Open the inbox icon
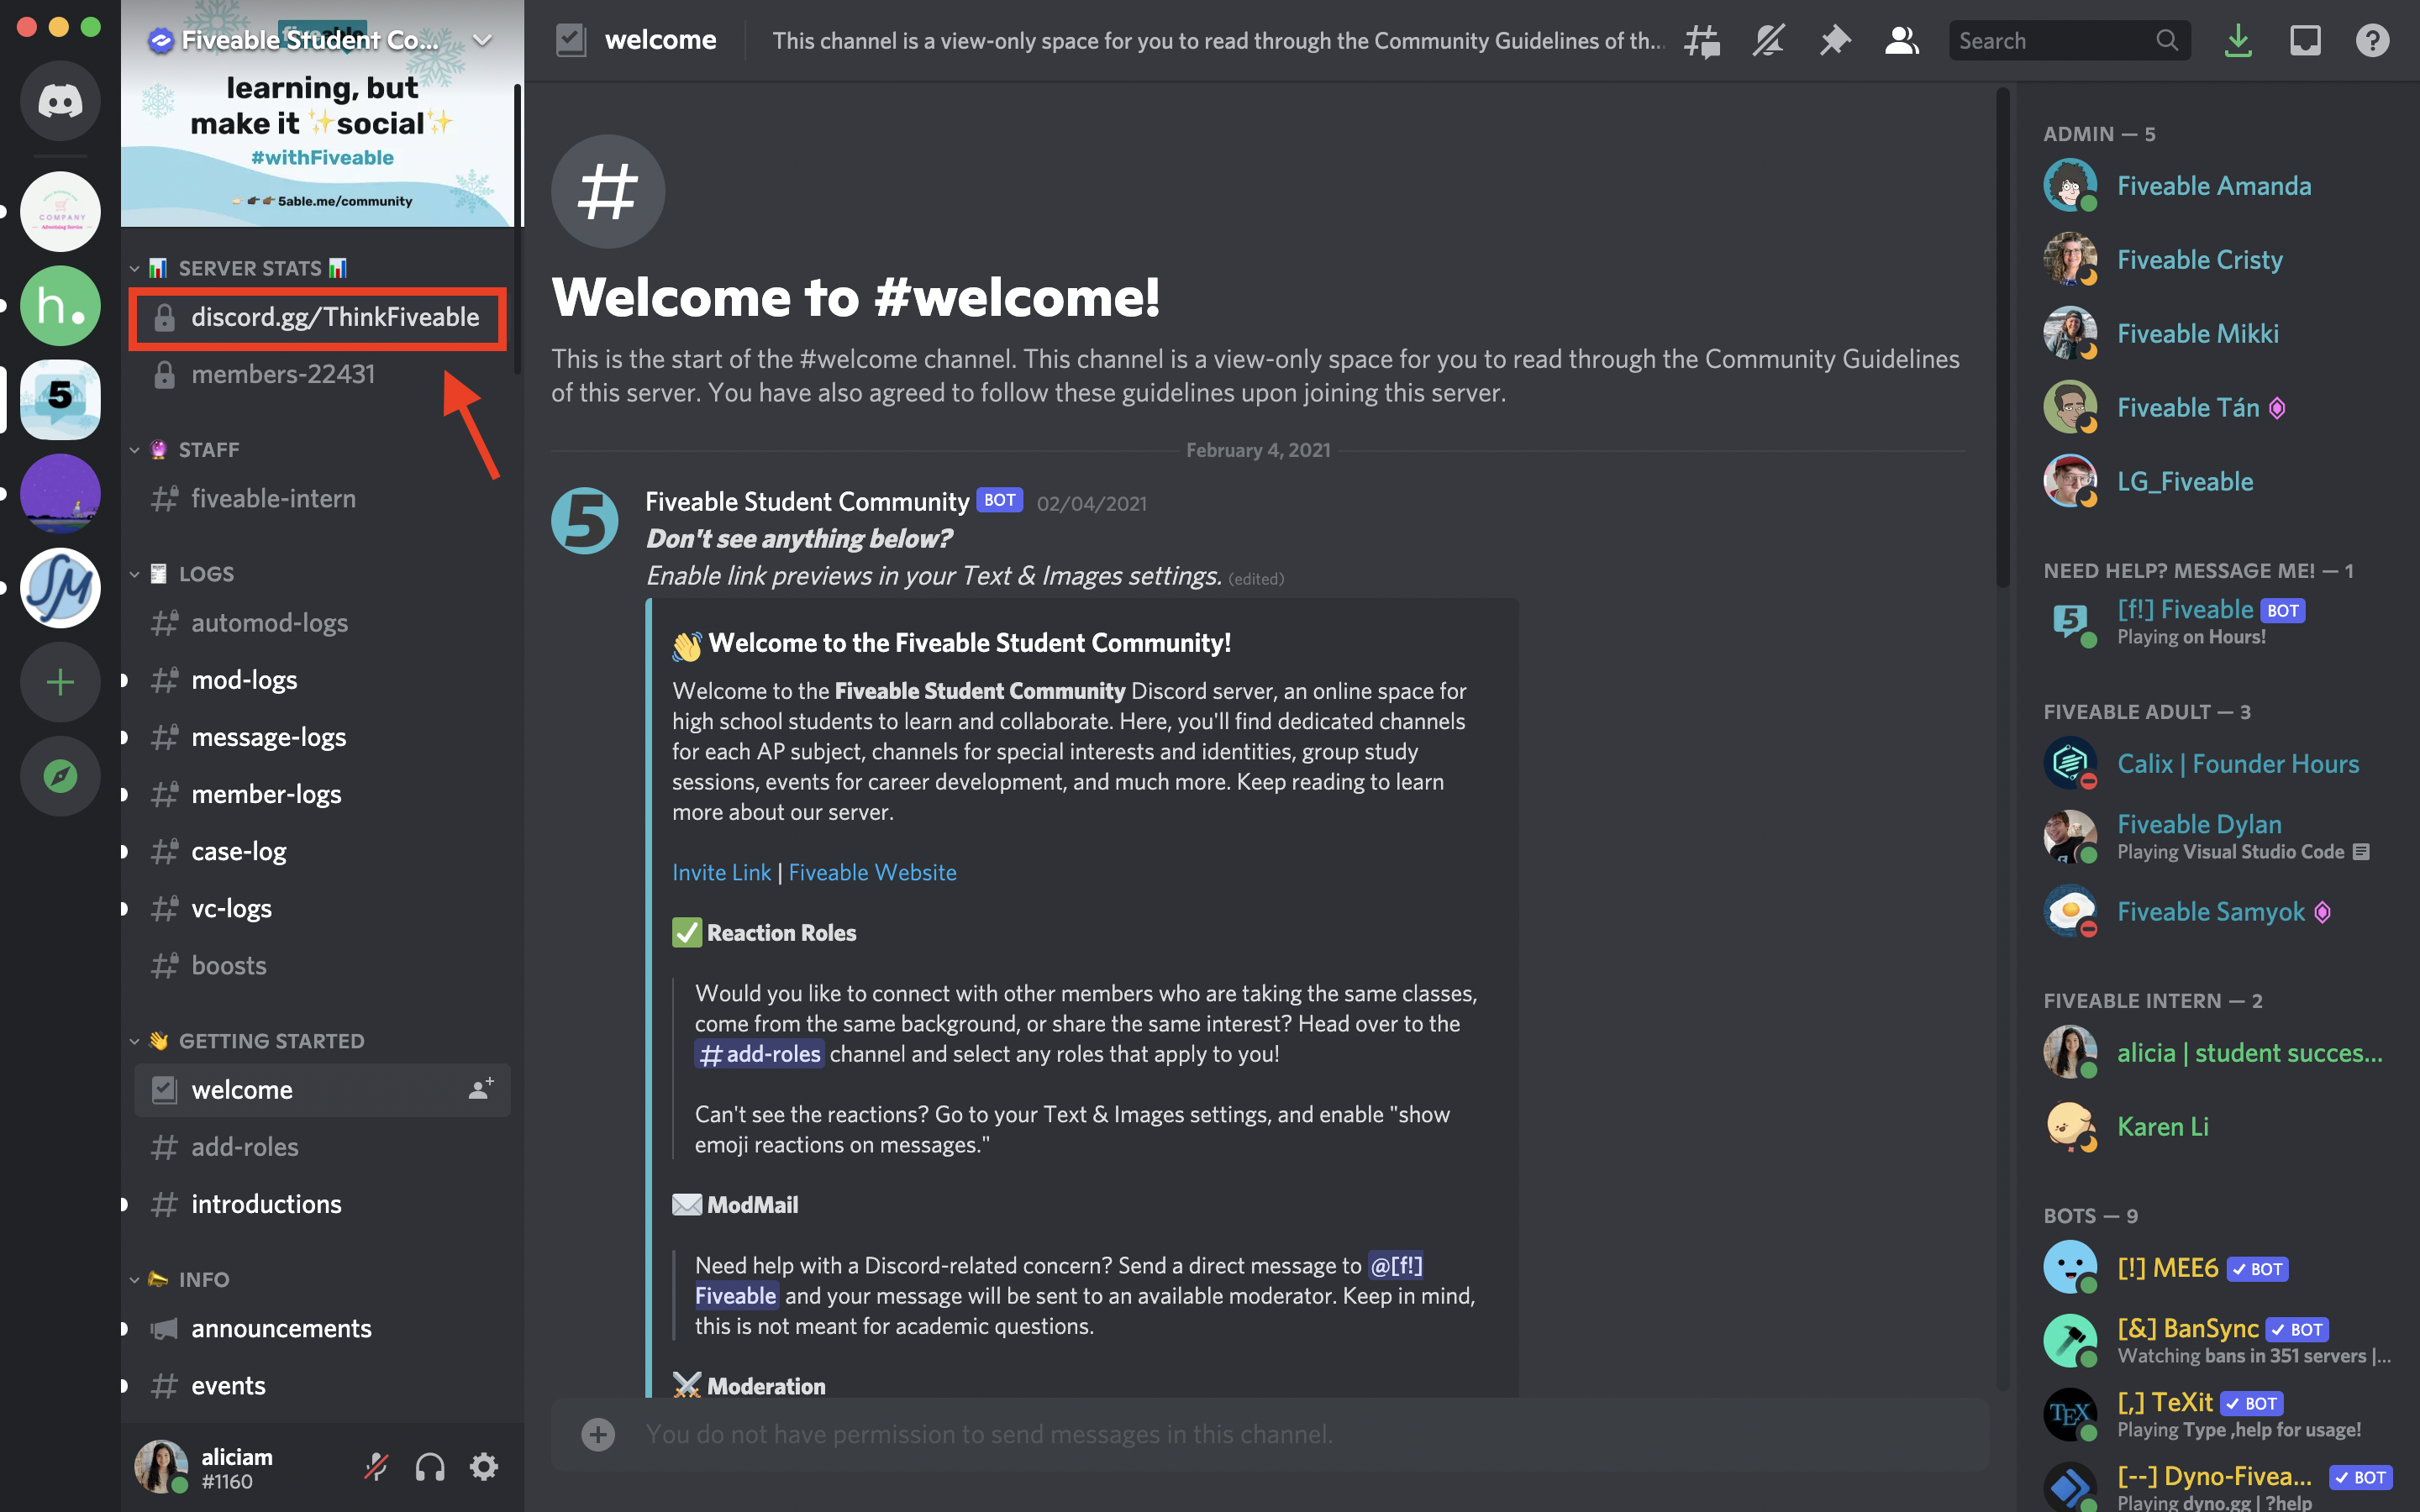Screen dimensions: 2420x1512 (x=2305, y=41)
